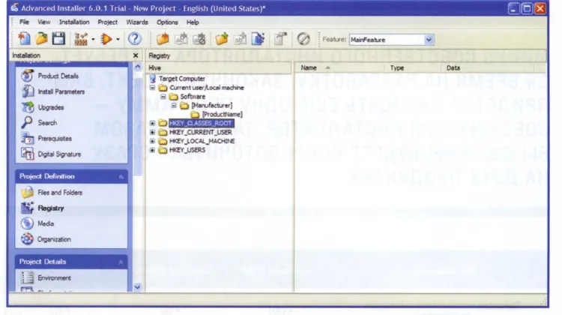This screenshot has height=315, width=562.
Task: Click the blue document import toolbar icon
Action: 258,39
